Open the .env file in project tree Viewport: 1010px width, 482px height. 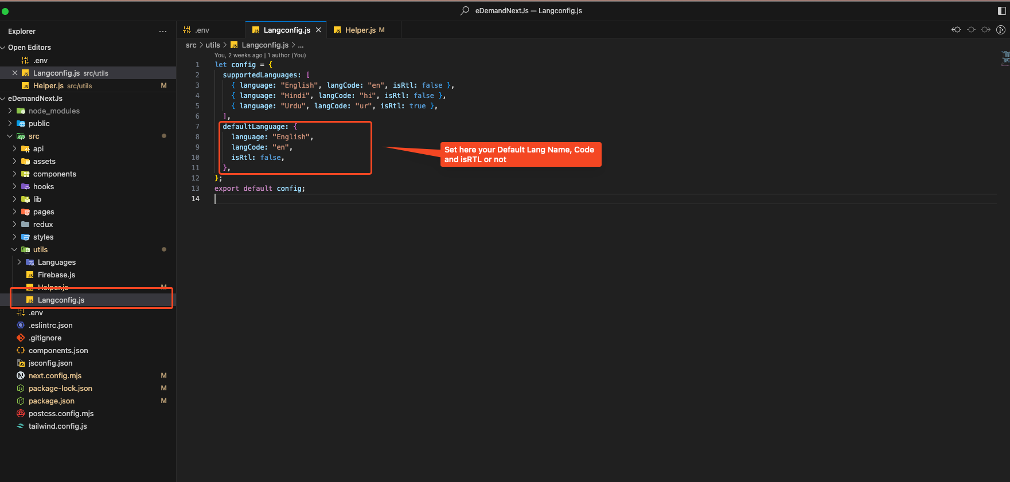tap(36, 313)
